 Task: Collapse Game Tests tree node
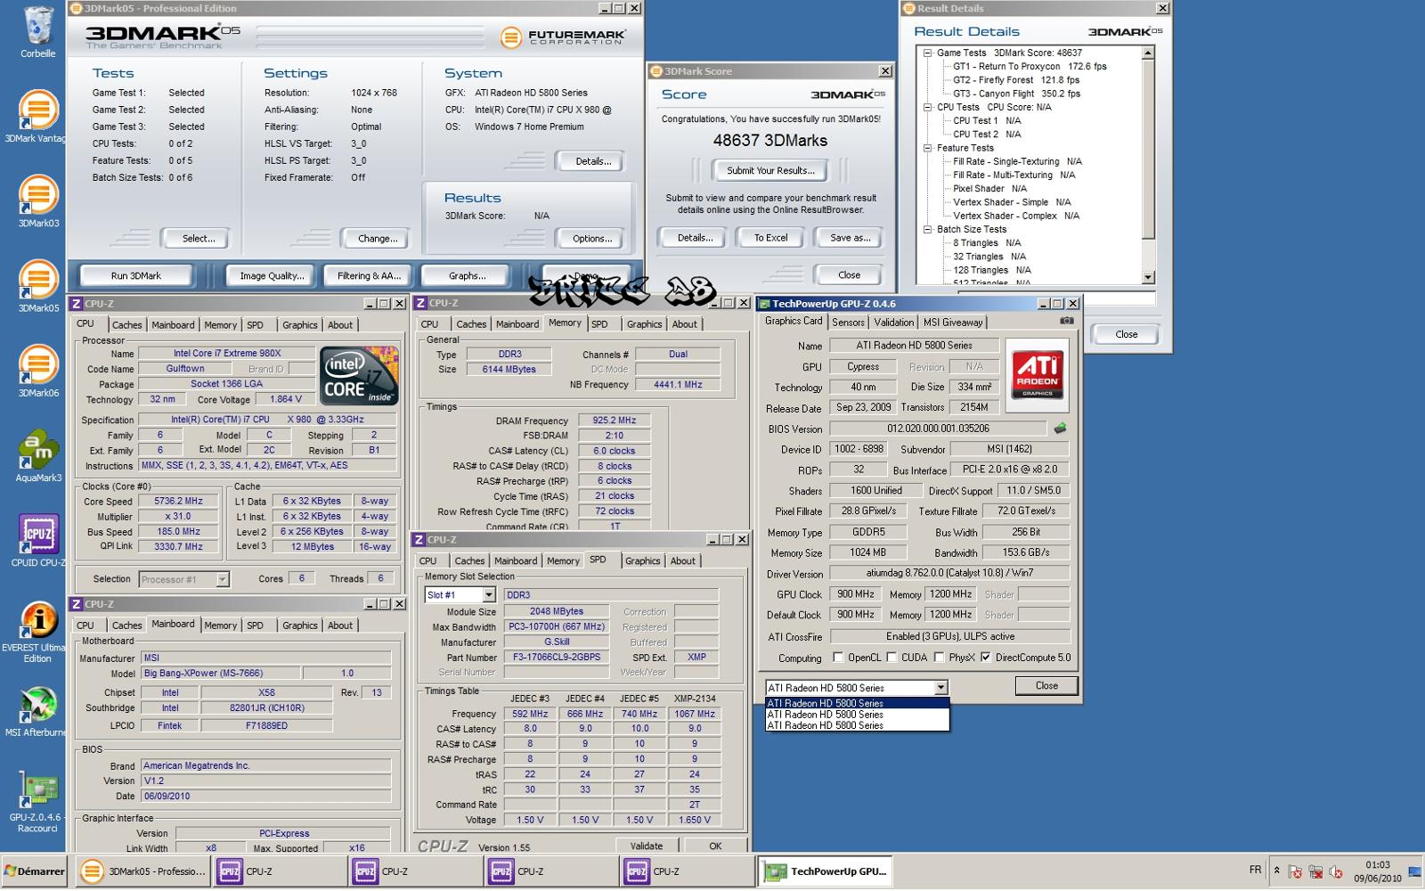coord(927,53)
